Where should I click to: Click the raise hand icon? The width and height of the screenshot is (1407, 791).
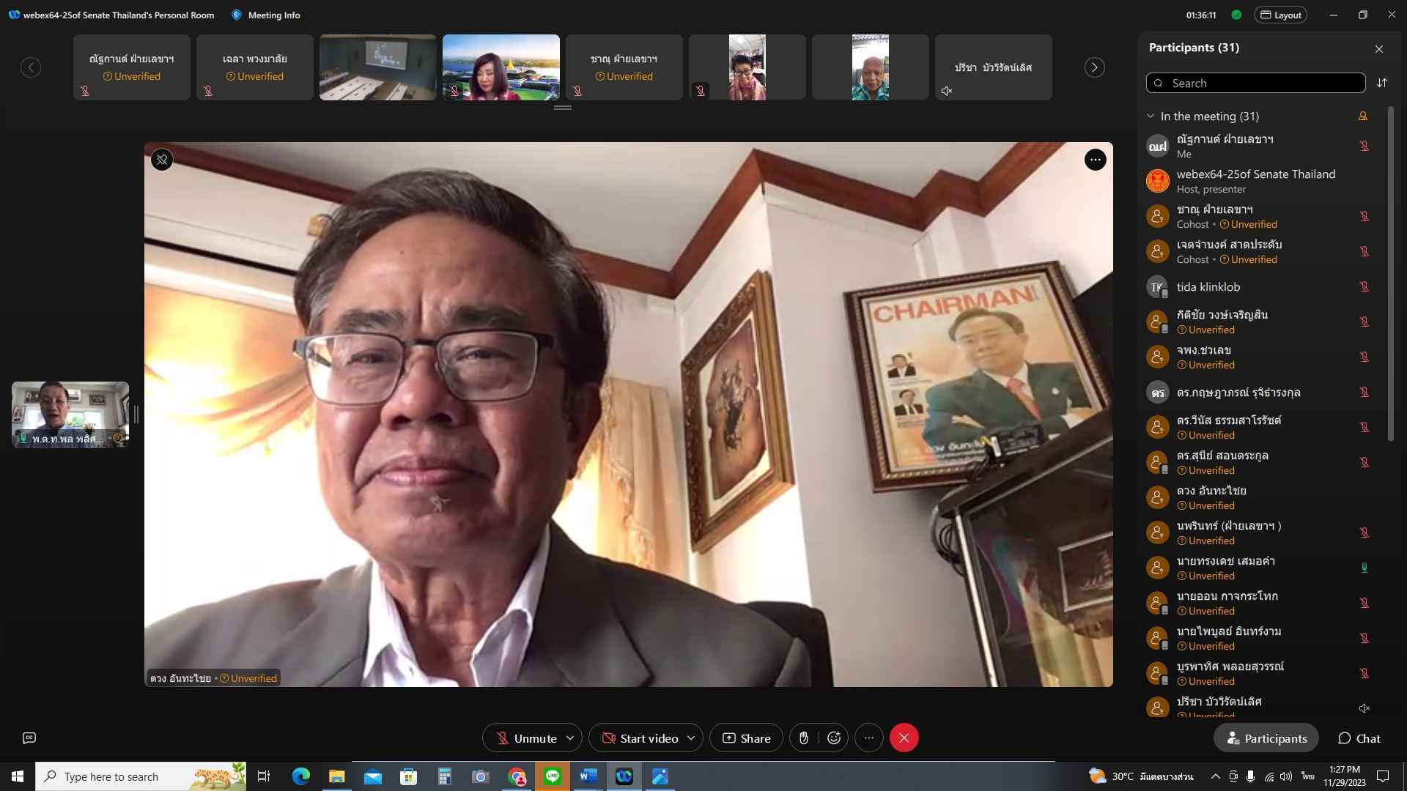point(804,738)
